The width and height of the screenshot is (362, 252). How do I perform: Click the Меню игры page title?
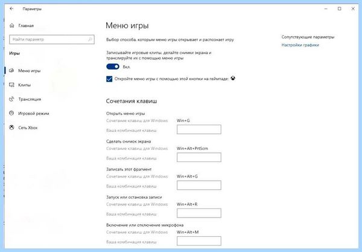click(127, 25)
